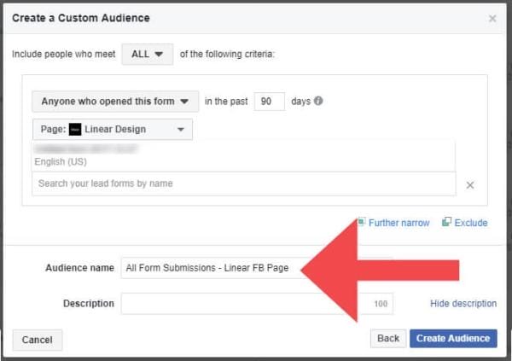Edit the 90 days input field

coord(270,102)
